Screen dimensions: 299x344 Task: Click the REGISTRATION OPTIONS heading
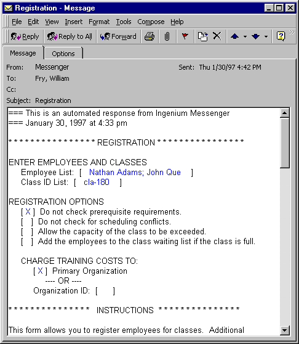[56, 202]
